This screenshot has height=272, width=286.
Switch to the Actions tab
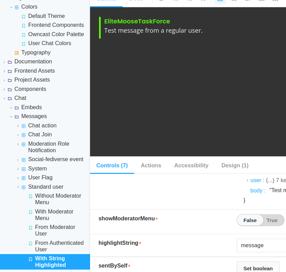click(151, 165)
